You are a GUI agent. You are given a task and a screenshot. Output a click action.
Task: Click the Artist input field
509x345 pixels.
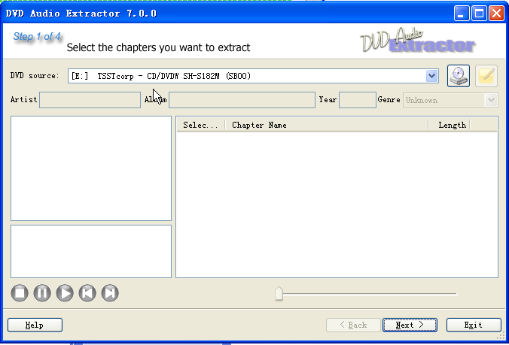tap(90, 100)
